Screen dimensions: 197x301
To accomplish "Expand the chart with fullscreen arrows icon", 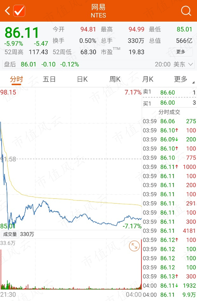I will [134, 246].
